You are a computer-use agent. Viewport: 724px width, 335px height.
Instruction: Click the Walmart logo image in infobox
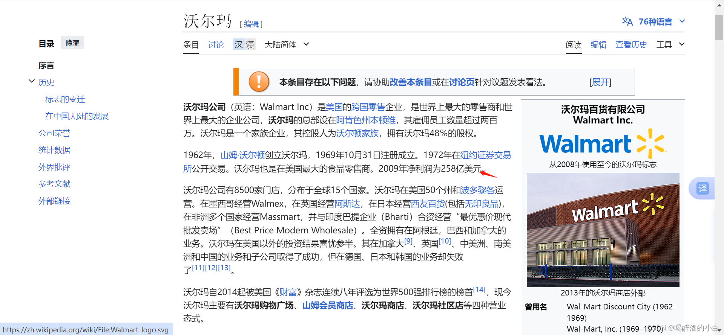click(x=603, y=143)
